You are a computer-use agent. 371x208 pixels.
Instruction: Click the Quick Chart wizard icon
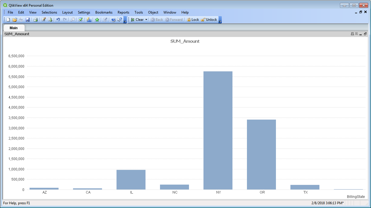(x=89, y=20)
